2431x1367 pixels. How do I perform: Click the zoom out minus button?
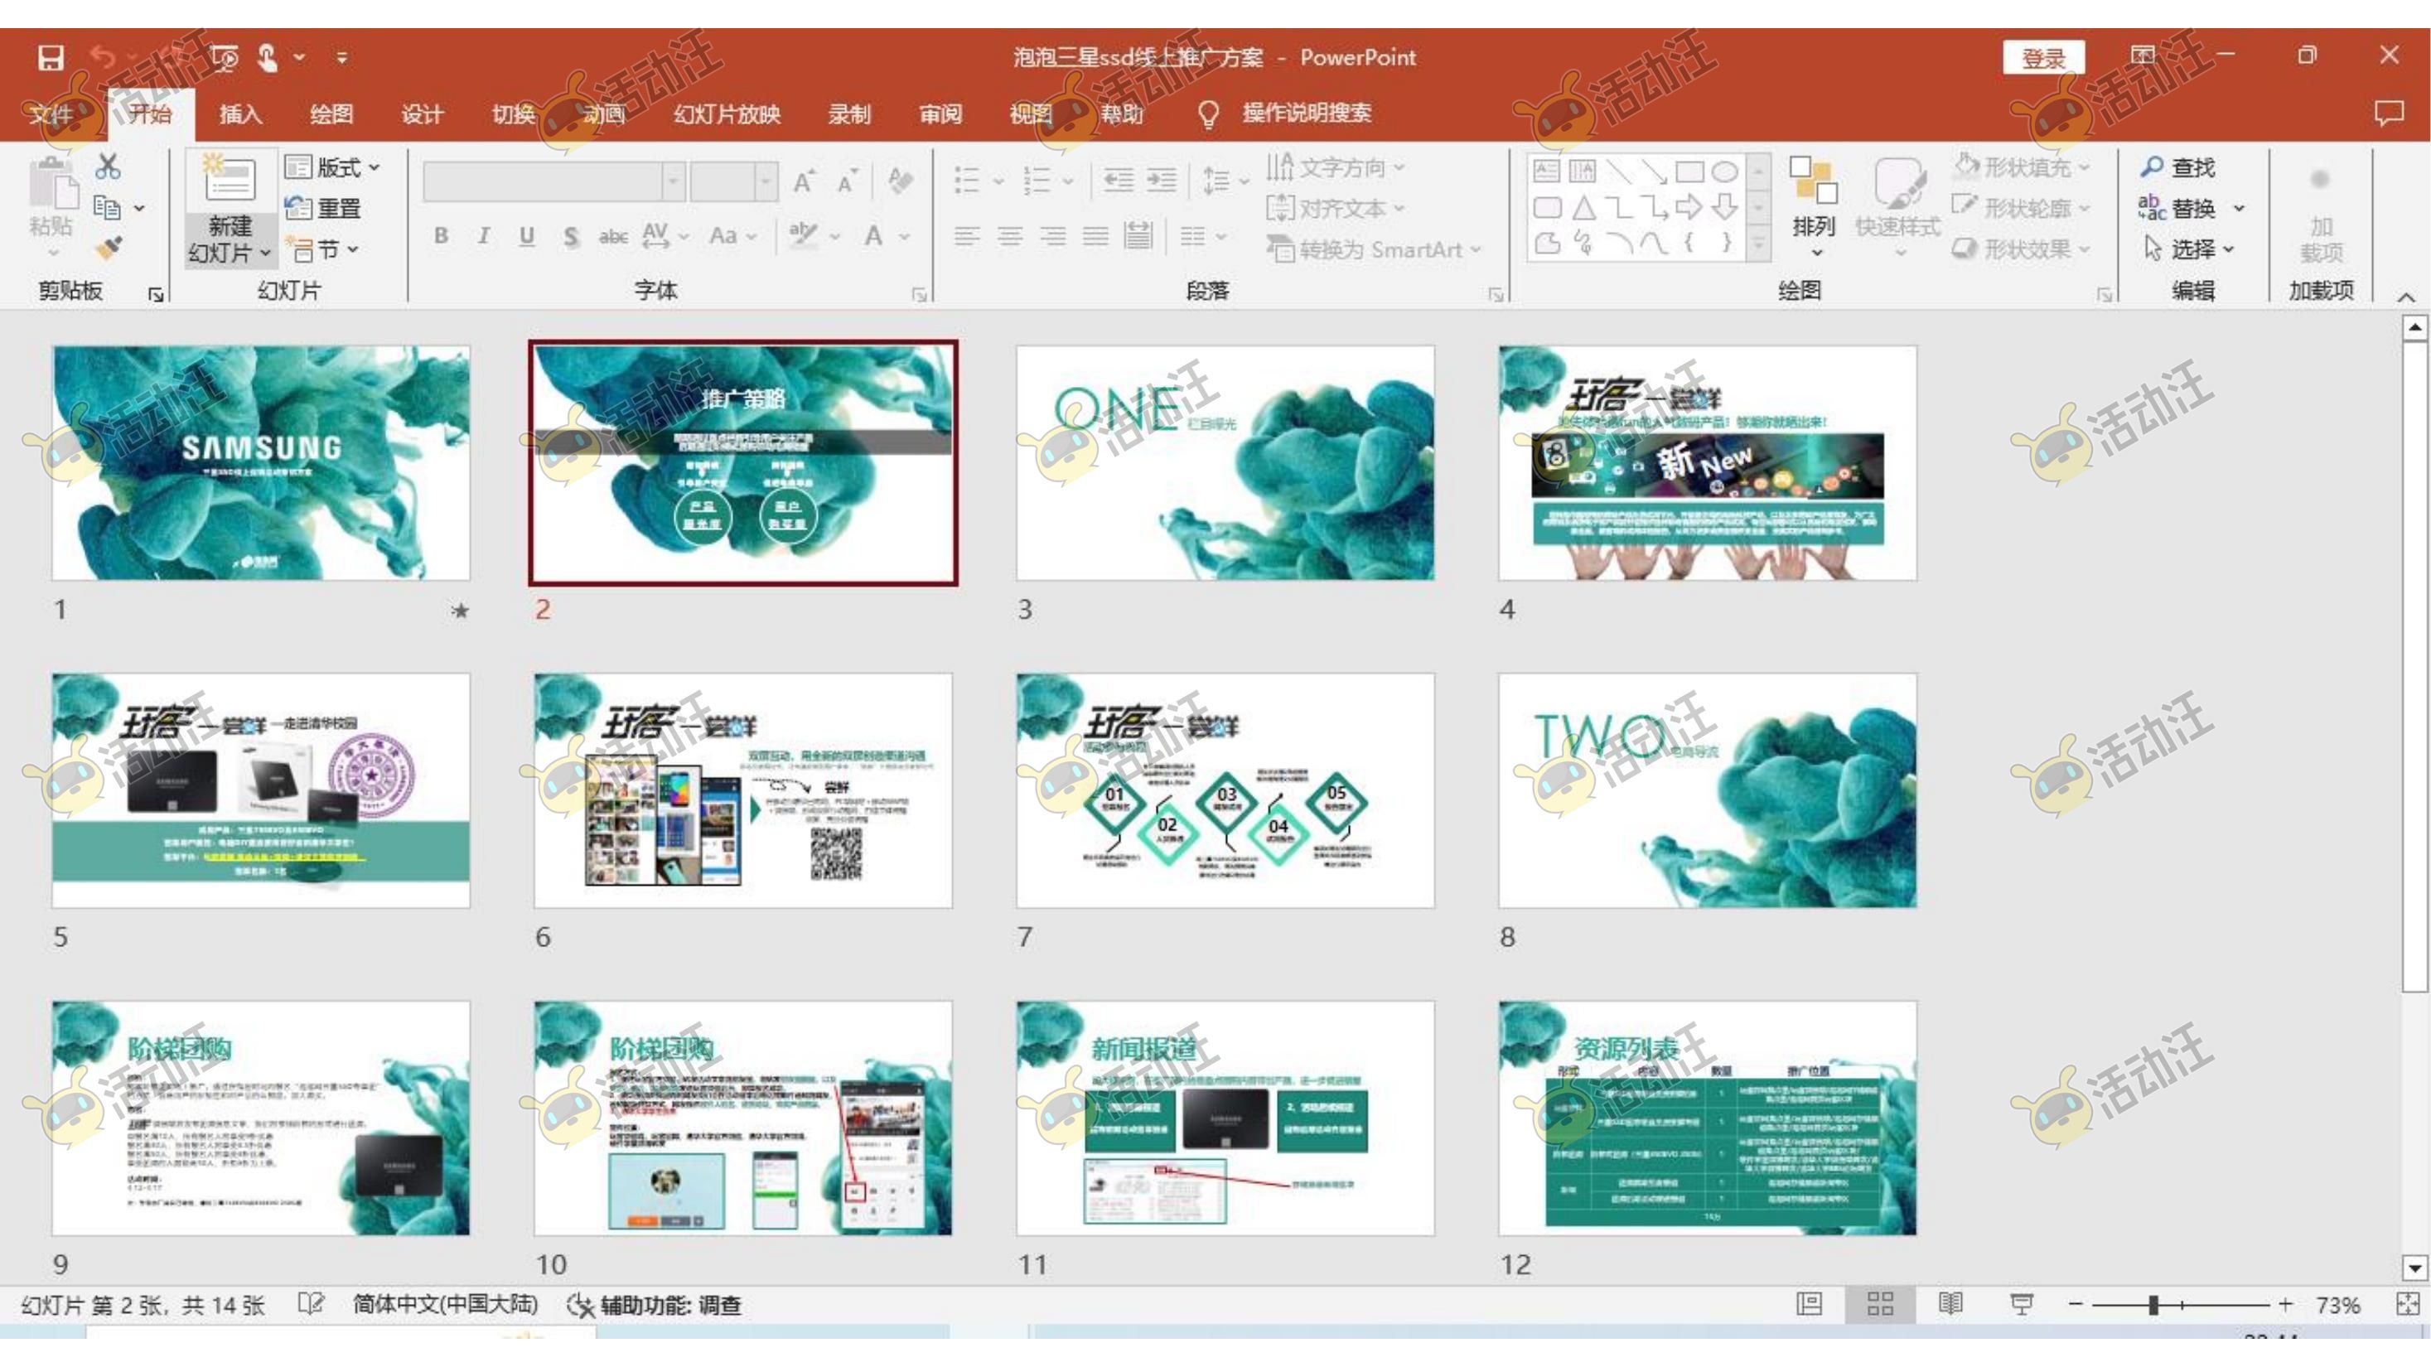pyautogui.click(x=2076, y=1305)
